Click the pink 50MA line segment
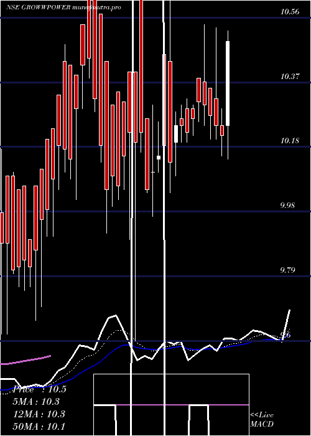Image resolution: width=311 pixels, height=436 pixels. point(26,359)
